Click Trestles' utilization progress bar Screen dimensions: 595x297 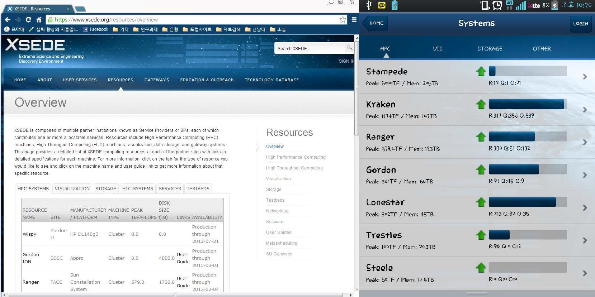tap(528, 235)
